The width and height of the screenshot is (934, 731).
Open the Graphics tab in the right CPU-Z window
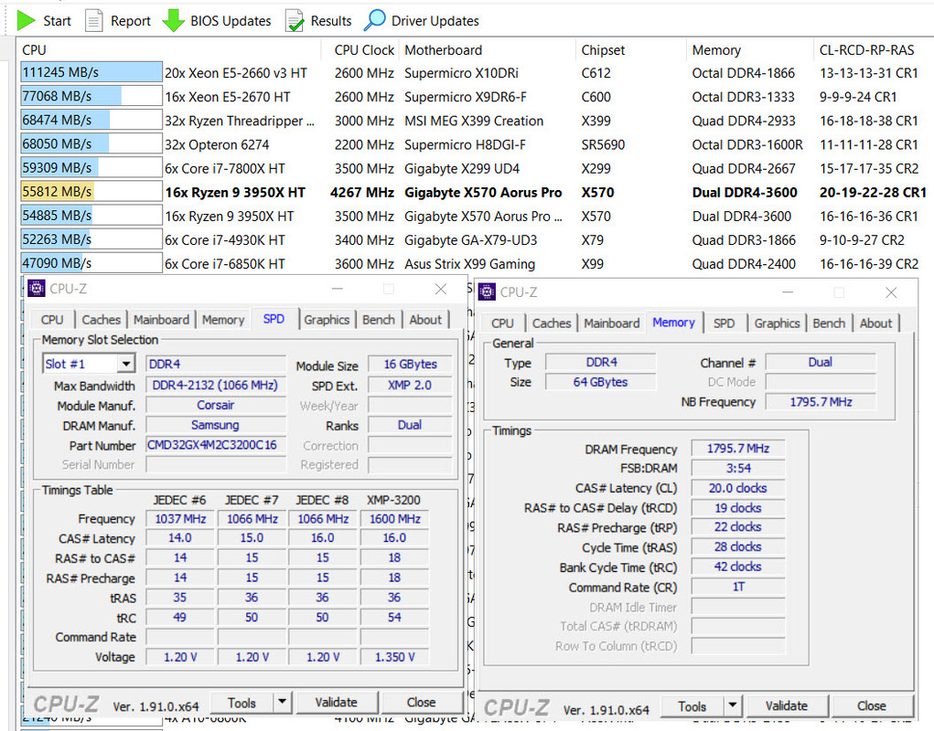tap(777, 323)
